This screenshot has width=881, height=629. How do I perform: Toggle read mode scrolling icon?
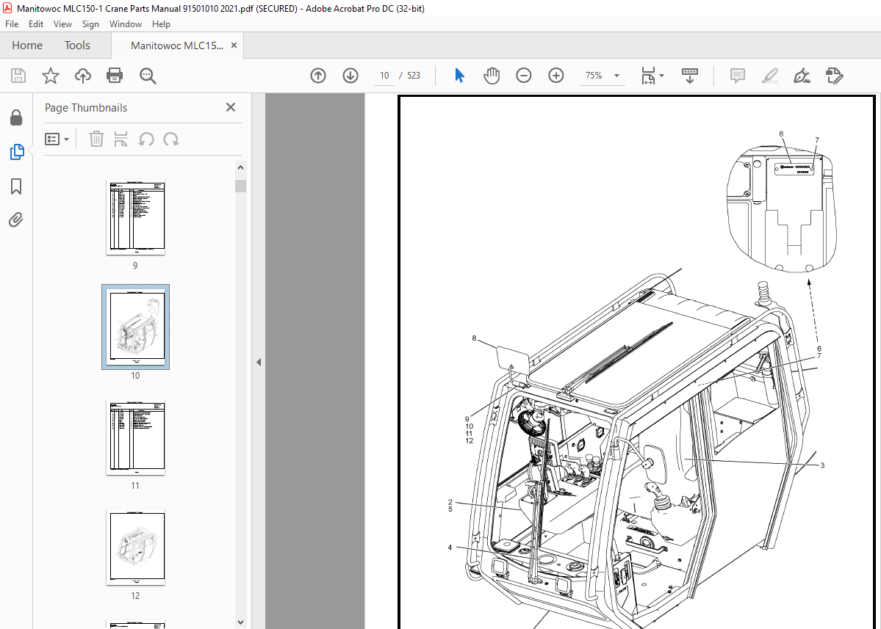coord(690,76)
